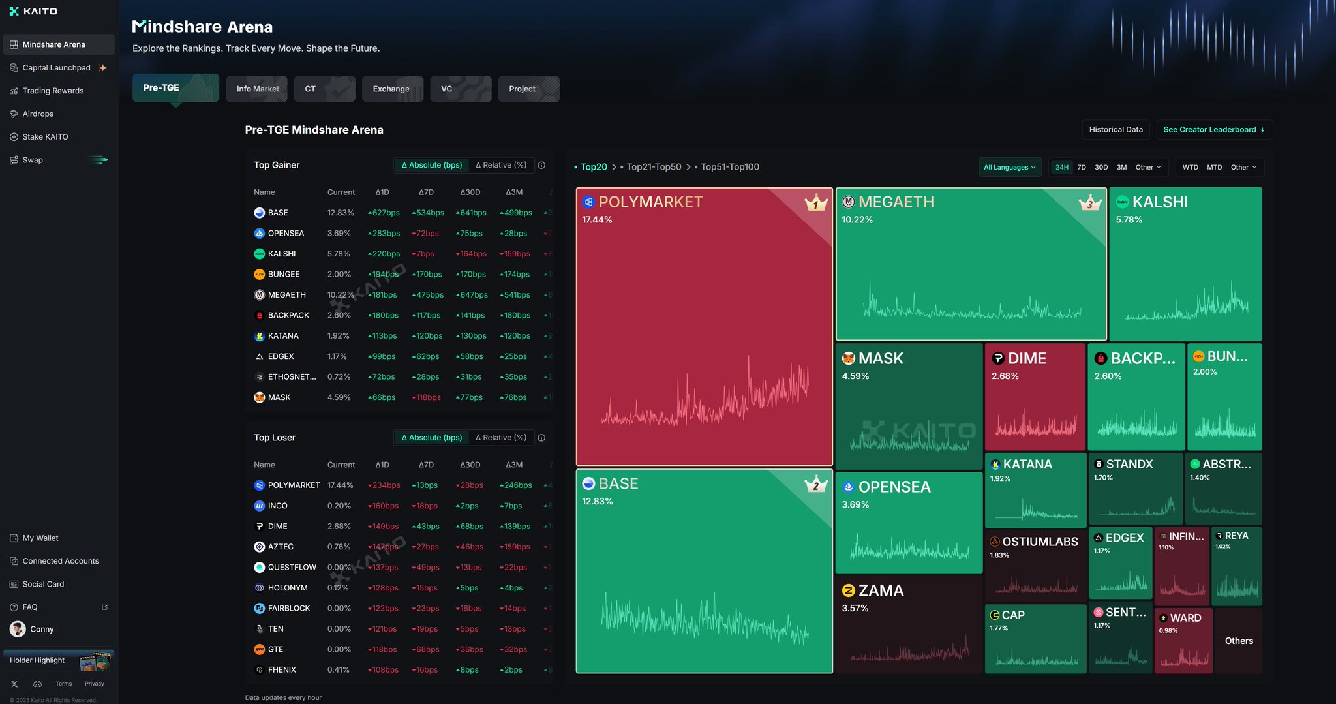Open the Others treemap tile
Image resolution: width=1336 pixels, height=704 pixels.
point(1238,641)
